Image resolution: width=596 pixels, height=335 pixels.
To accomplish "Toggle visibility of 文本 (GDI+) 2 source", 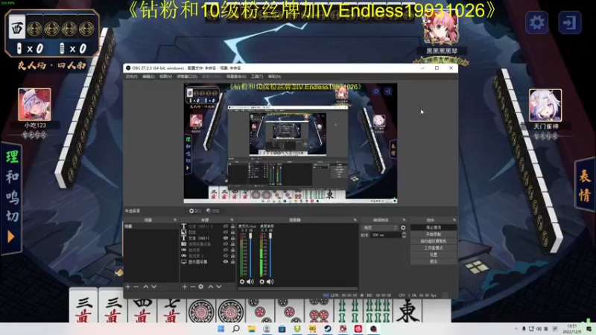I will (226, 226).
